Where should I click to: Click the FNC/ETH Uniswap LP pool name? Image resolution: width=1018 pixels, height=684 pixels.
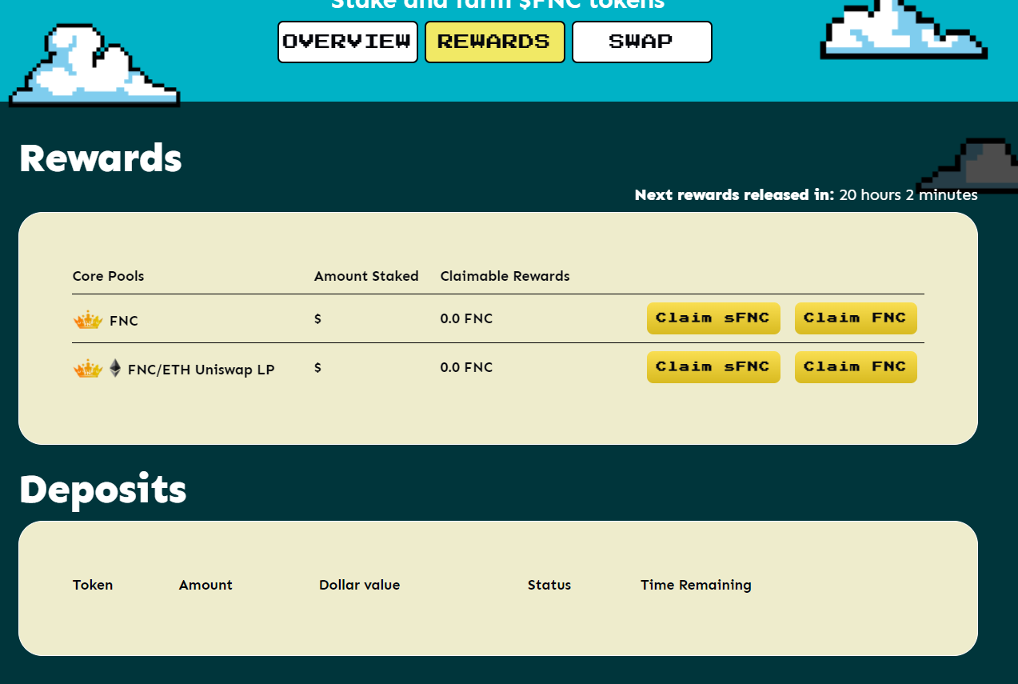201,370
